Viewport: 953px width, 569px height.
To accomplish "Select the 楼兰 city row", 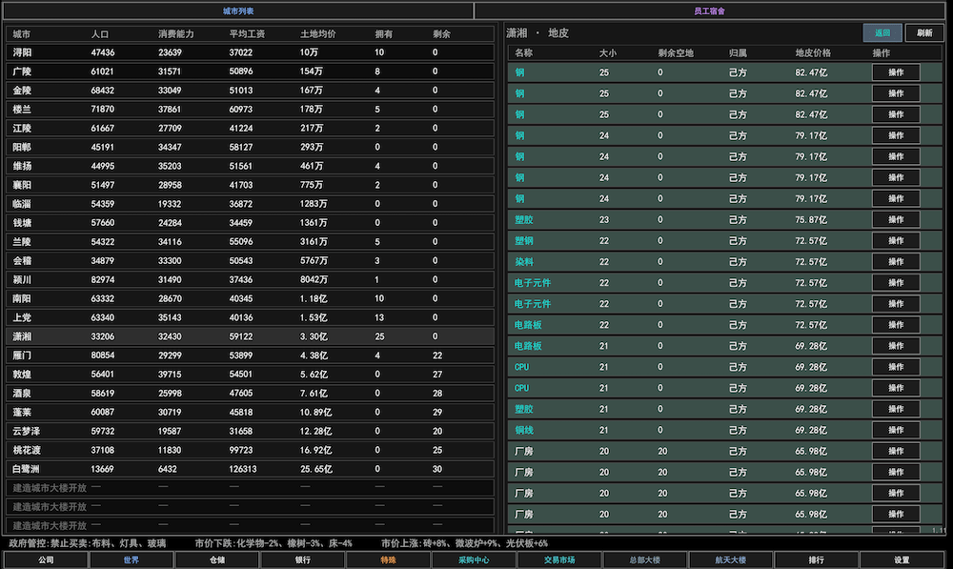I will tap(250, 109).
